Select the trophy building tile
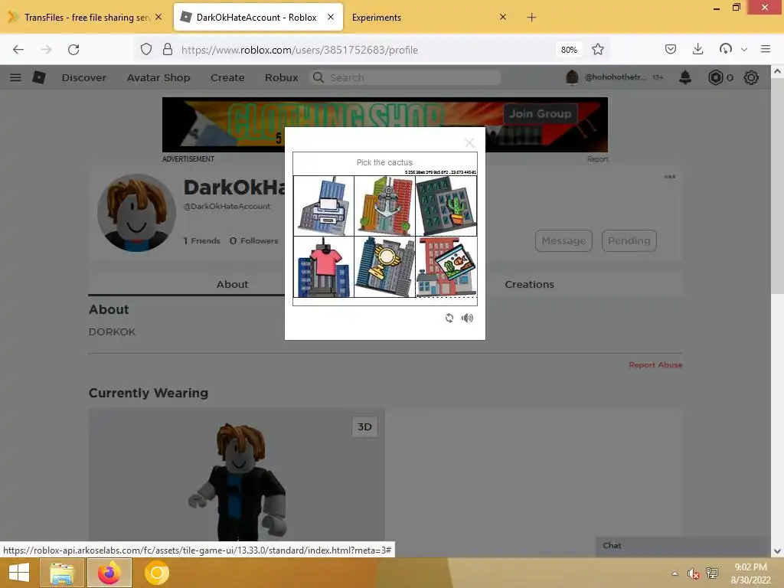 click(x=384, y=267)
